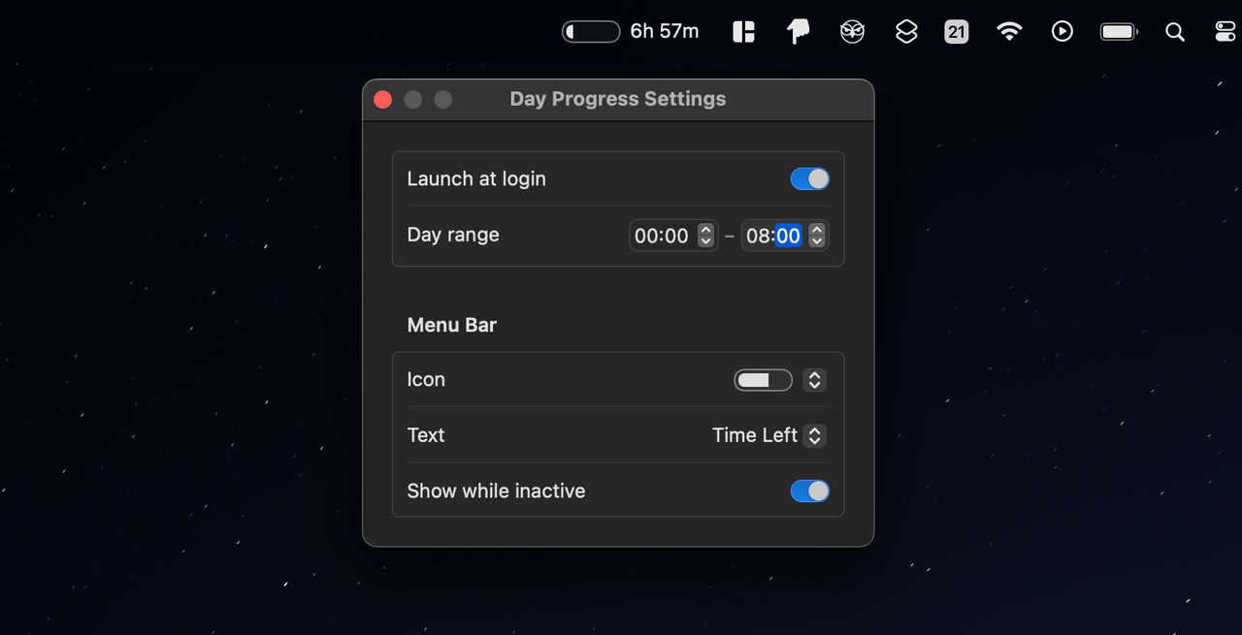Viewport: 1242px width, 635px height.
Task: Click the day range start time stepper
Action: 706,236
